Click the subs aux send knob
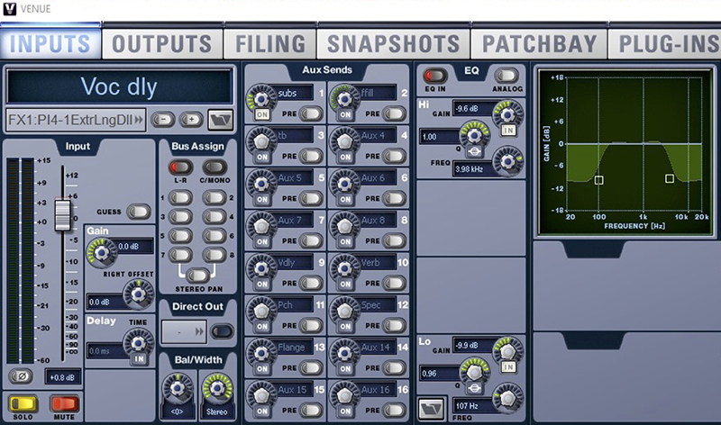Screen dimensions: 721x425 261,98
